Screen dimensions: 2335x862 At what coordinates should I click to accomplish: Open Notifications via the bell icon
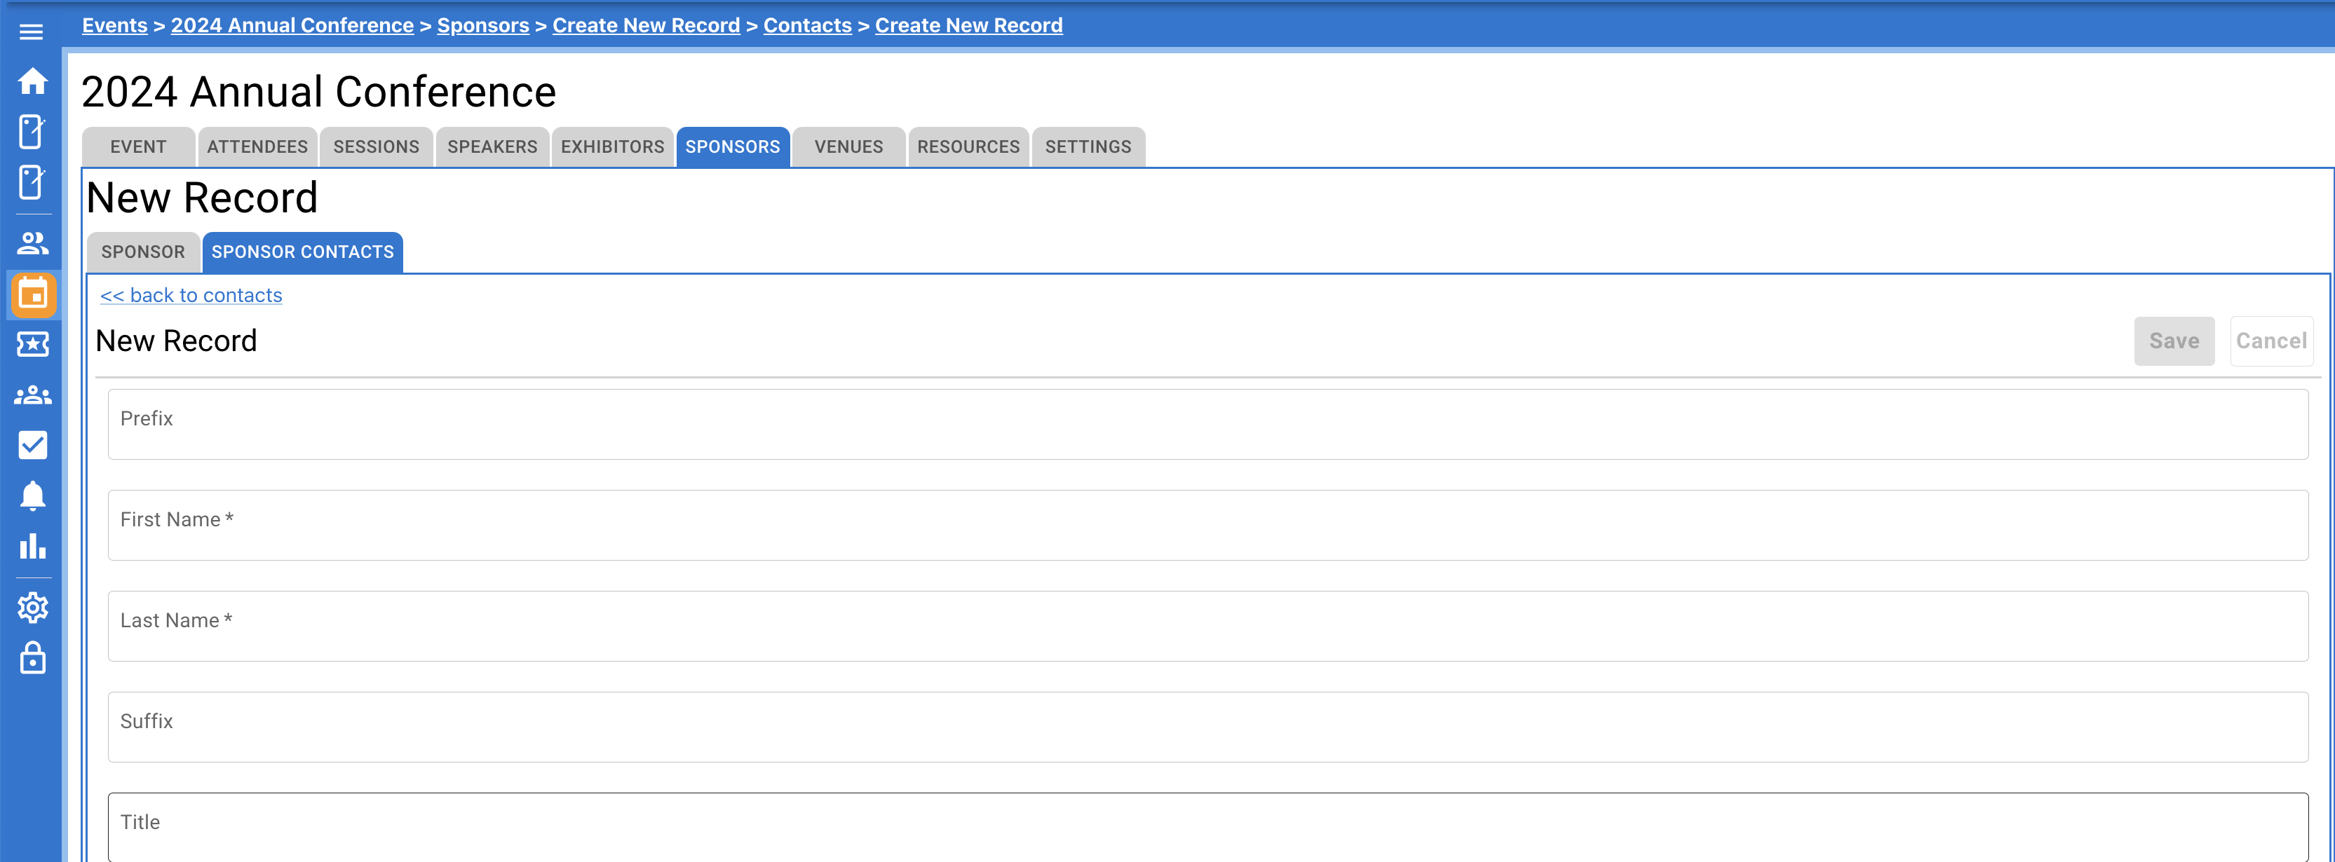(33, 495)
